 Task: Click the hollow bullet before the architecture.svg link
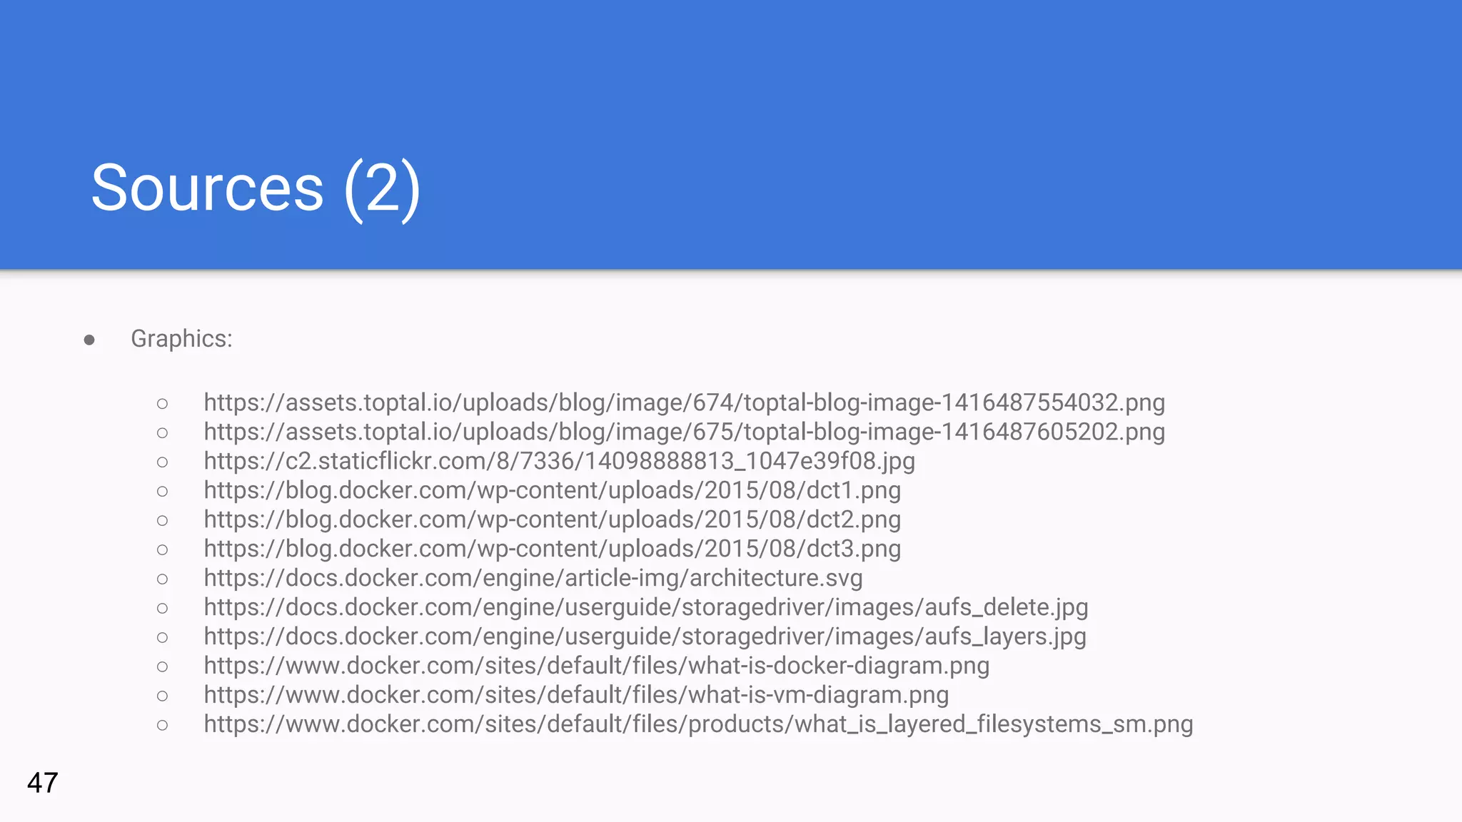pyautogui.click(x=162, y=579)
